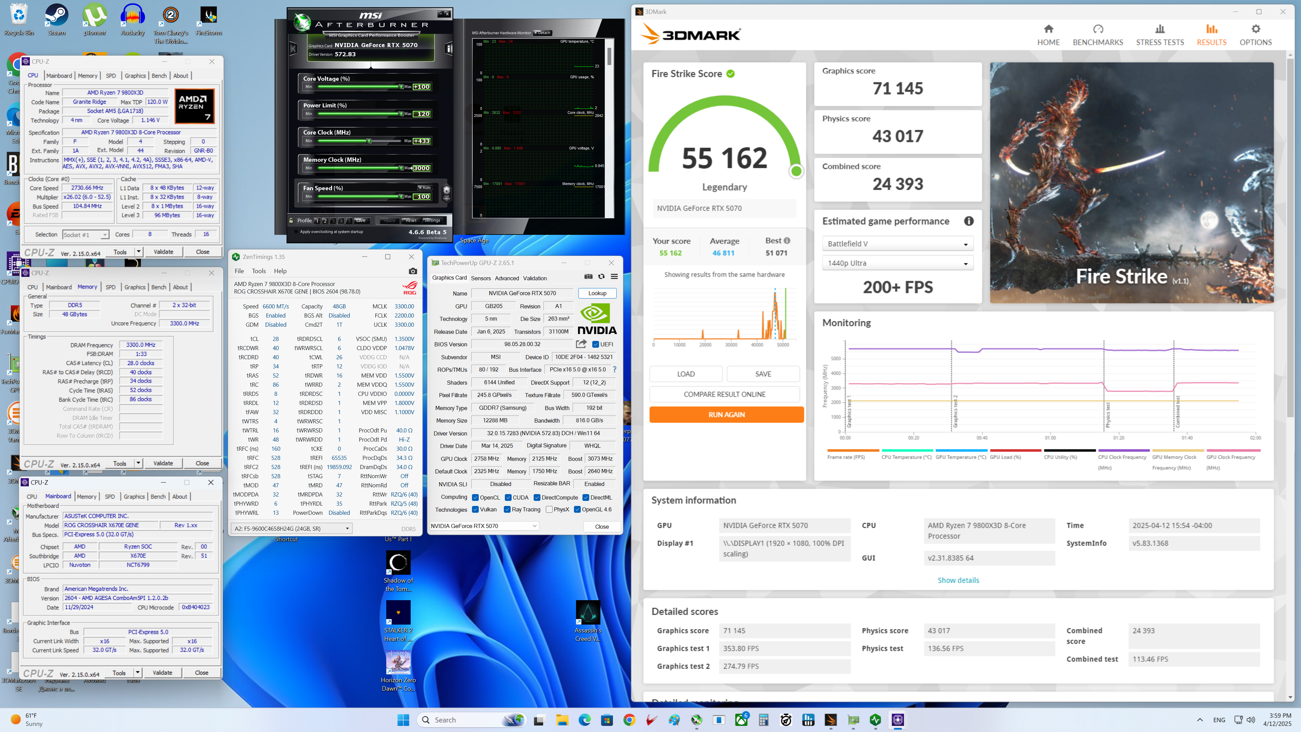Toggle Afterburner fan speed Auto button
The height and width of the screenshot is (732, 1301).
tap(425, 187)
